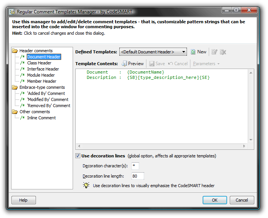Select 'Modified By' Comment tree item
The width and height of the screenshot is (268, 218).
[48, 99]
